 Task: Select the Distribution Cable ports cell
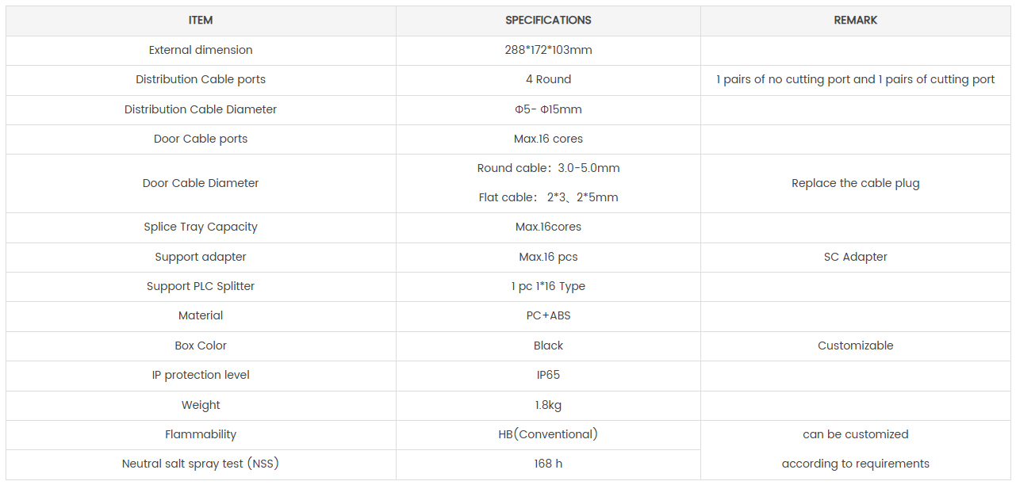(x=201, y=80)
